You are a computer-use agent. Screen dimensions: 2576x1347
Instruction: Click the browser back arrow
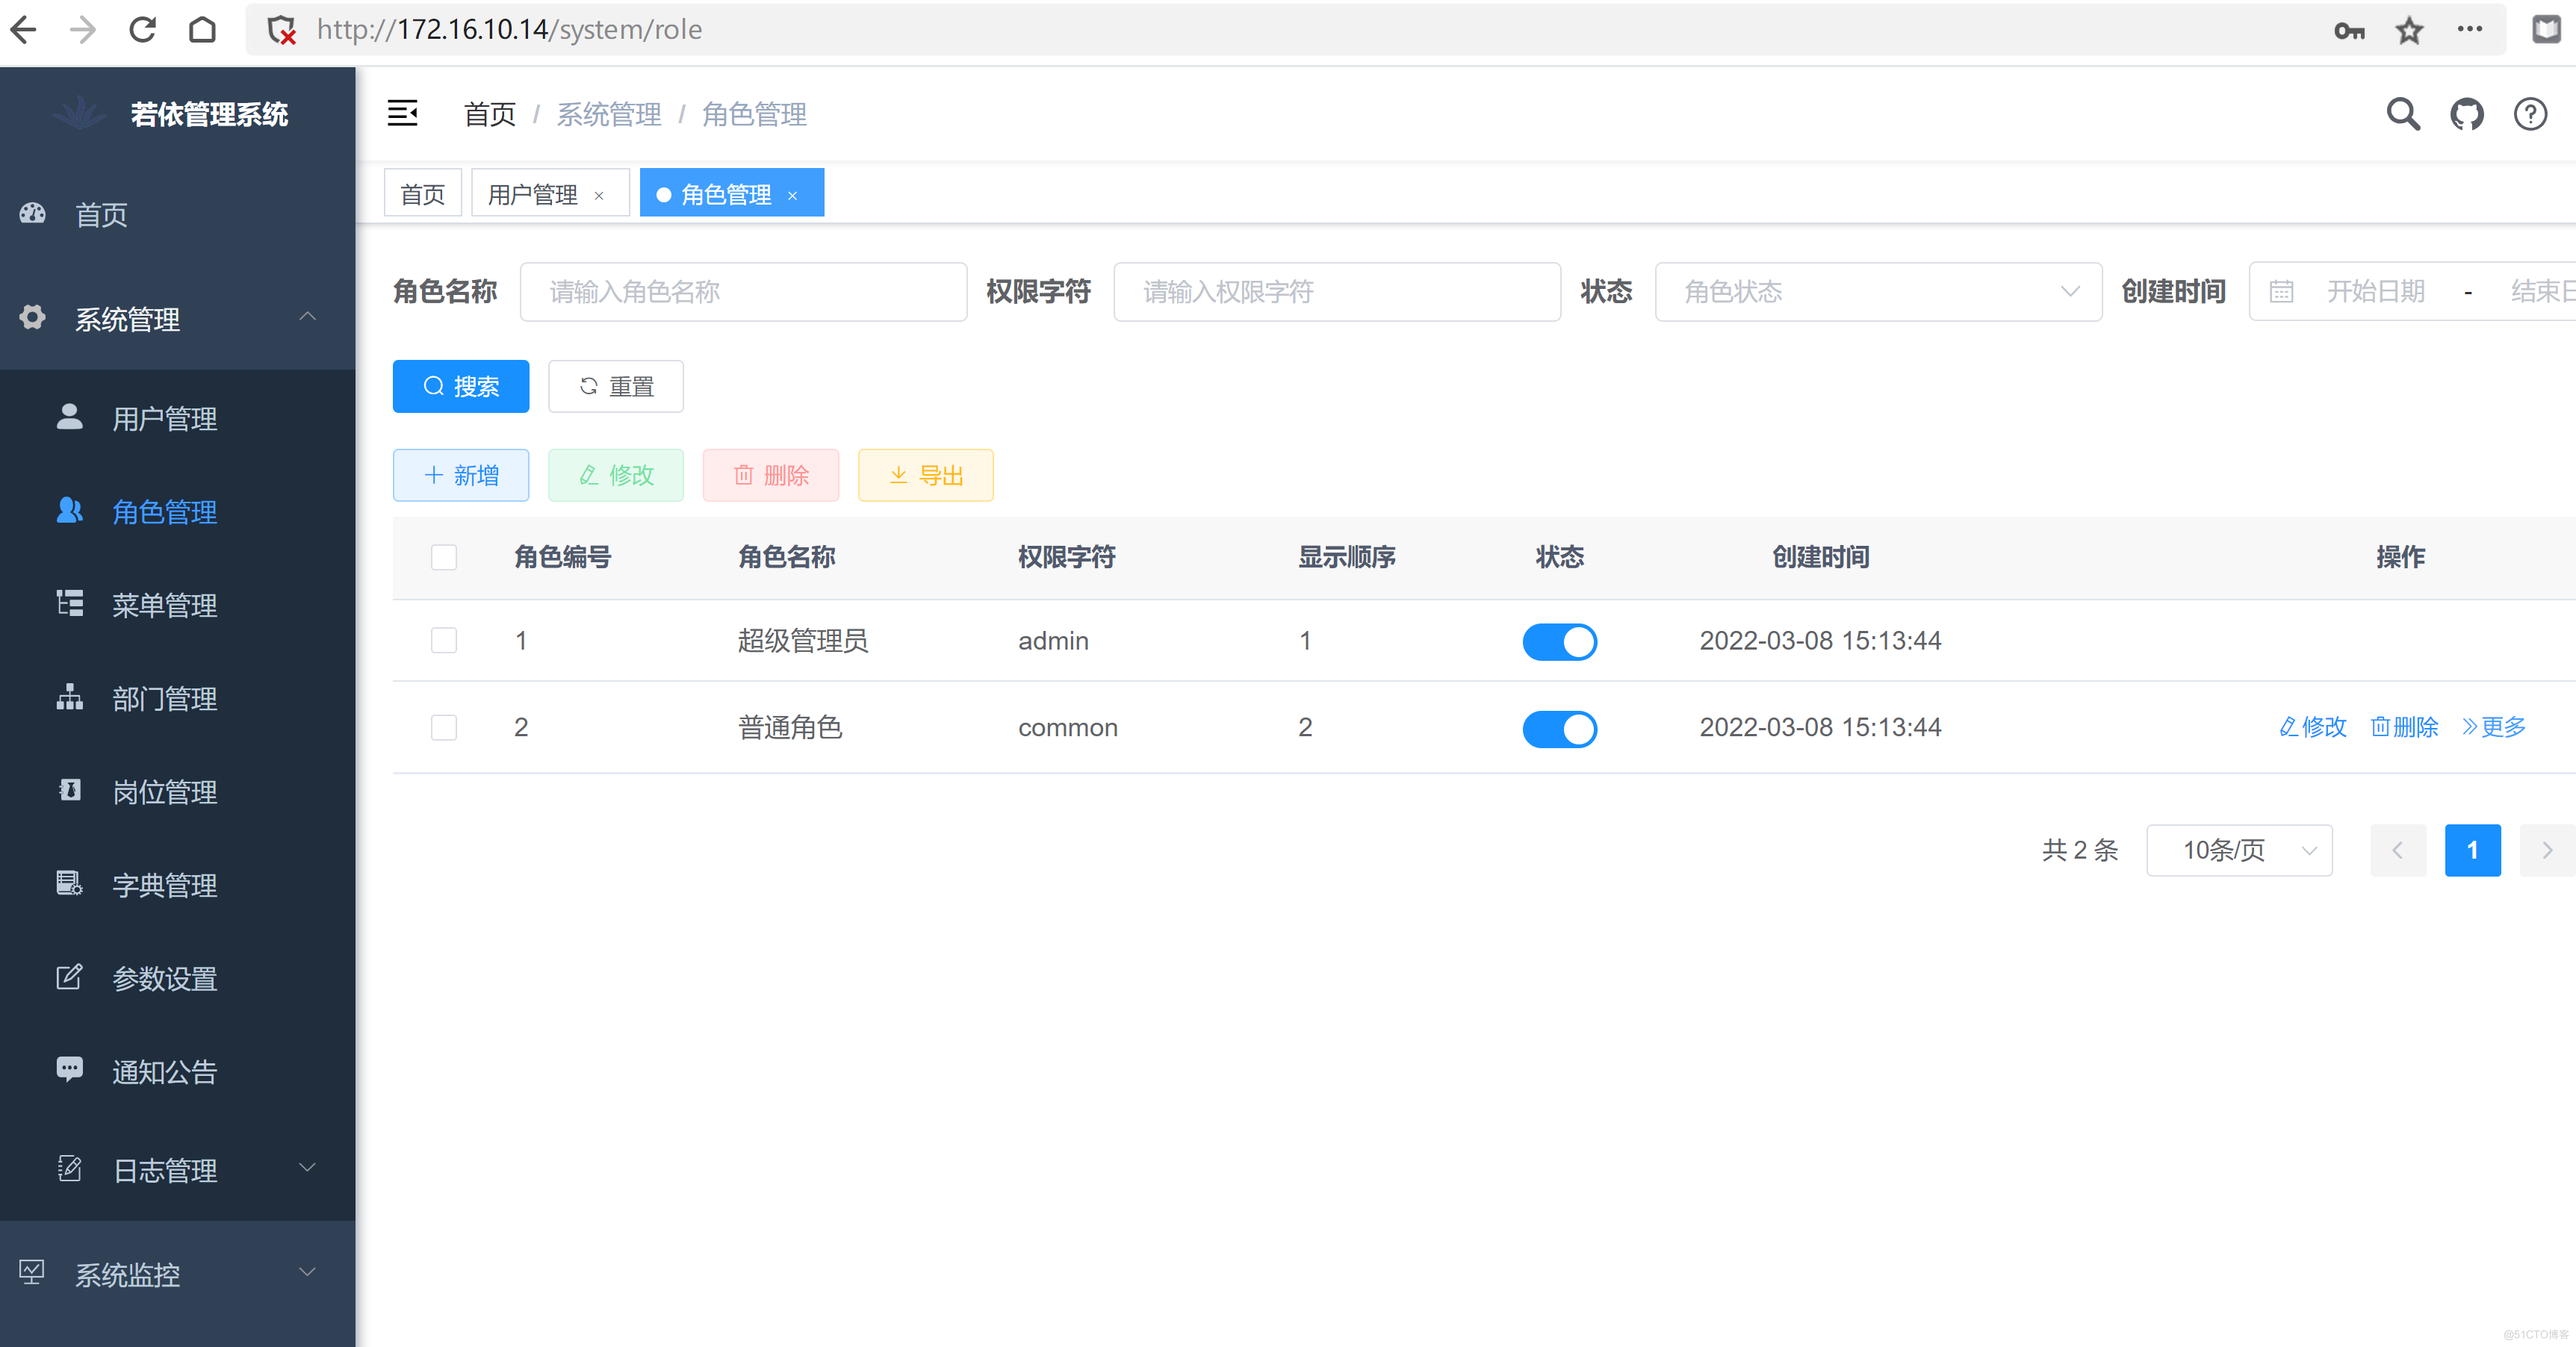click(24, 30)
